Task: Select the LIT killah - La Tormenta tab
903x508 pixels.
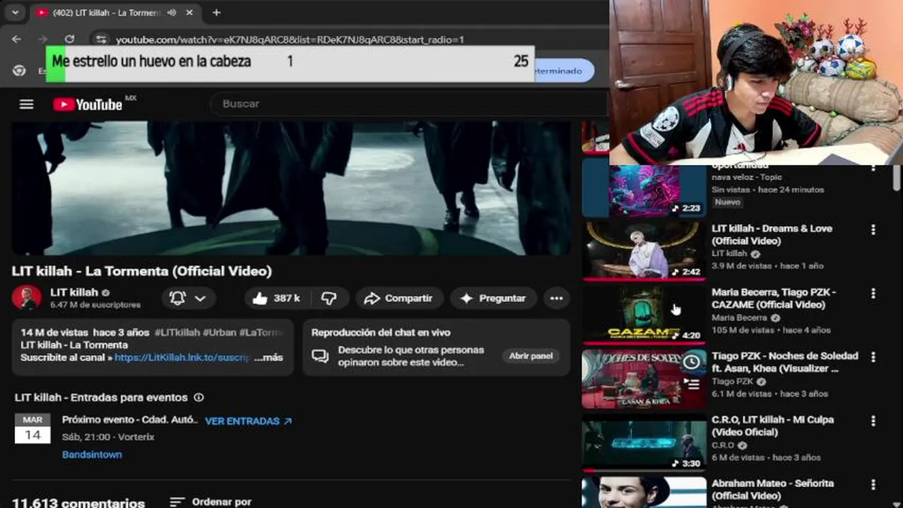Action: (106, 13)
